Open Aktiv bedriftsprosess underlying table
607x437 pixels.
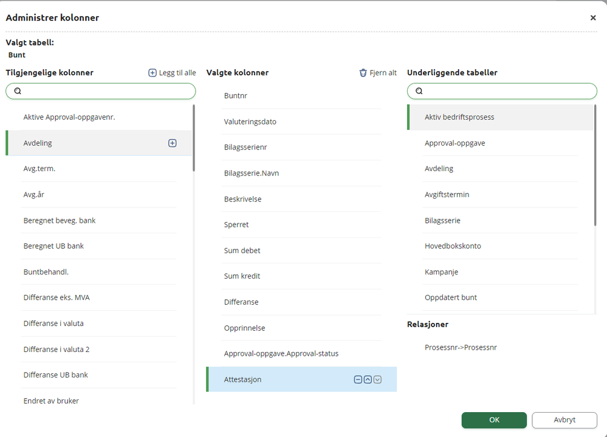[x=500, y=117]
